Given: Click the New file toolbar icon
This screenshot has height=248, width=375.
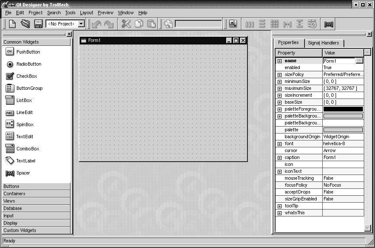Looking at the screenshot, I should tap(12, 24).
